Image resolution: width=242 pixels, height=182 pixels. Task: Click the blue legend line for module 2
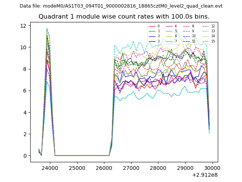(152, 36)
